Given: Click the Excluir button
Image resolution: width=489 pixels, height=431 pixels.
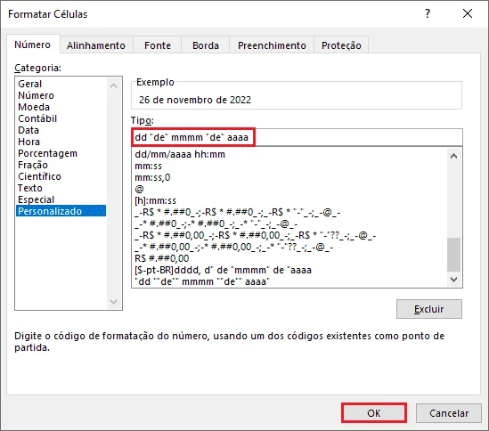Looking at the screenshot, I should (429, 309).
